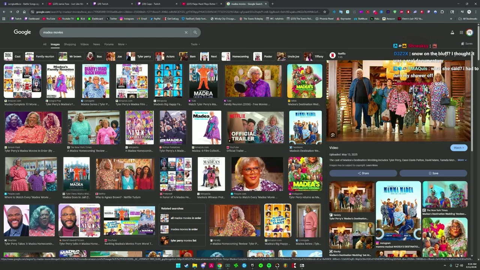The width and height of the screenshot is (480, 270).
Task: Open Variety Destination Wedding related image
Action: click(352, 197)
